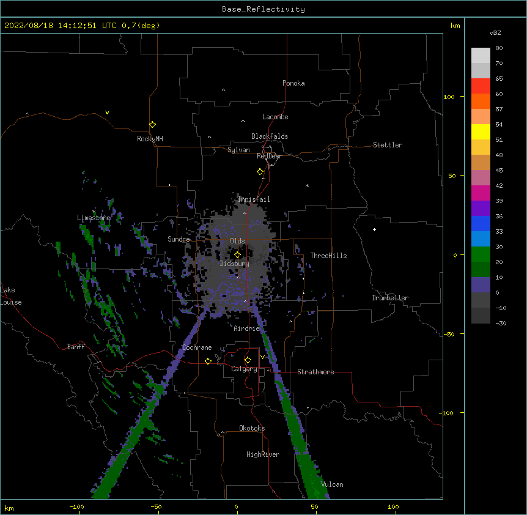527x515 pixels.
Task: Click the Cochrane town label
Action: click(197, 347)
